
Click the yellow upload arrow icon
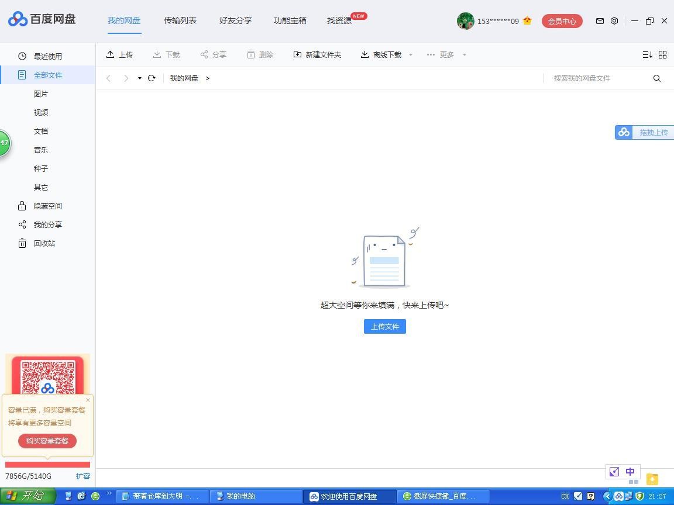652,479
